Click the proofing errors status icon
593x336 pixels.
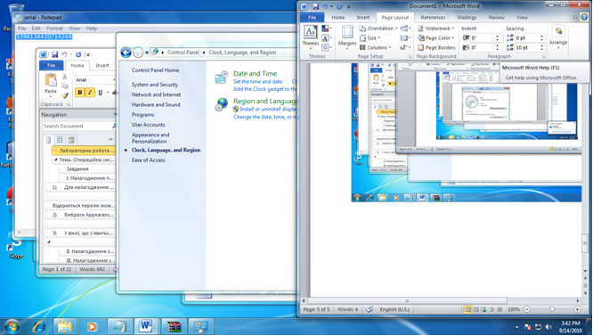(x=370, y=309)
